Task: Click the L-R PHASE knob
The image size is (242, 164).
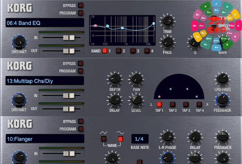Action: pos(167,137)
